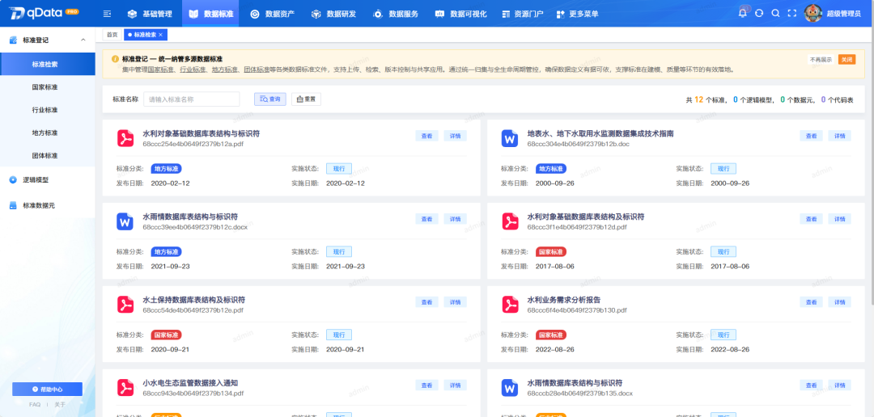Click the refresh icon in the top bar
The width and height of the screenshot is (874, 417).
[x=758, y=14]
